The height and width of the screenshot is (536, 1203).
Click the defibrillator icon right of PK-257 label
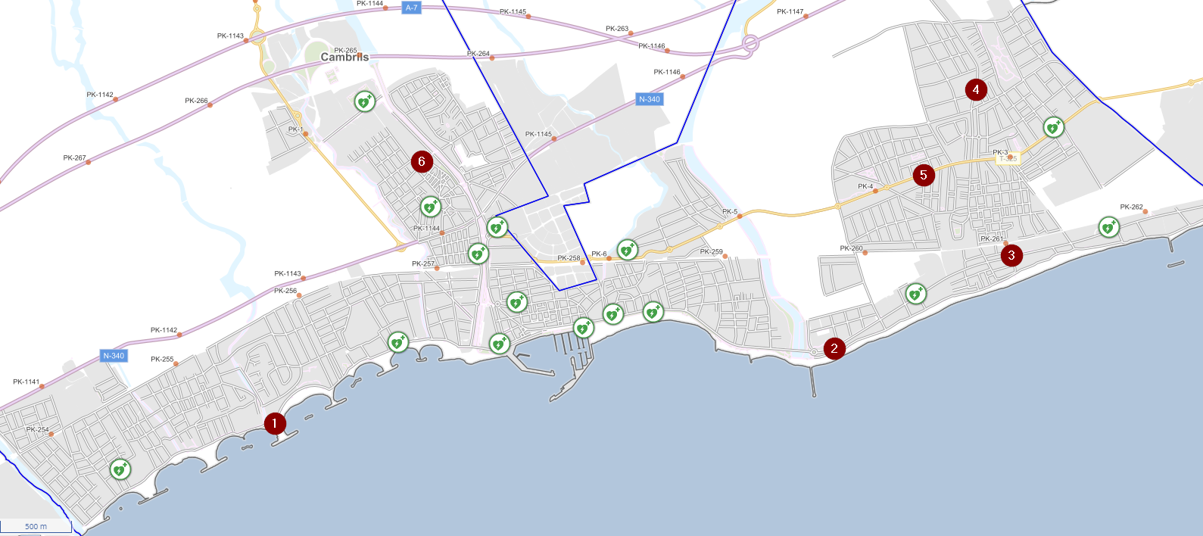tap(478, 254)
